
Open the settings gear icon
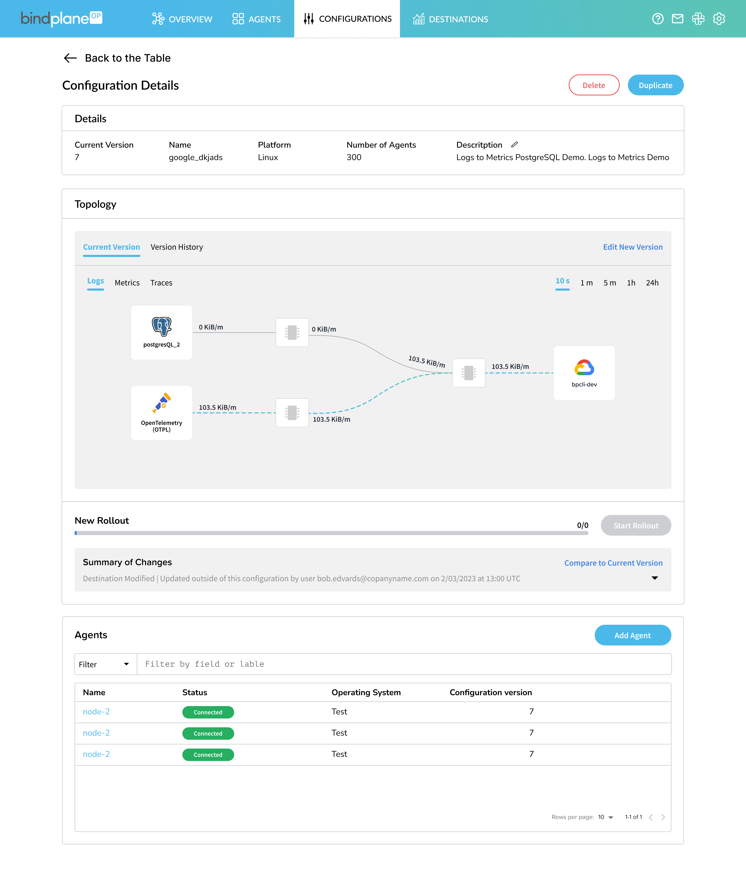719,19
